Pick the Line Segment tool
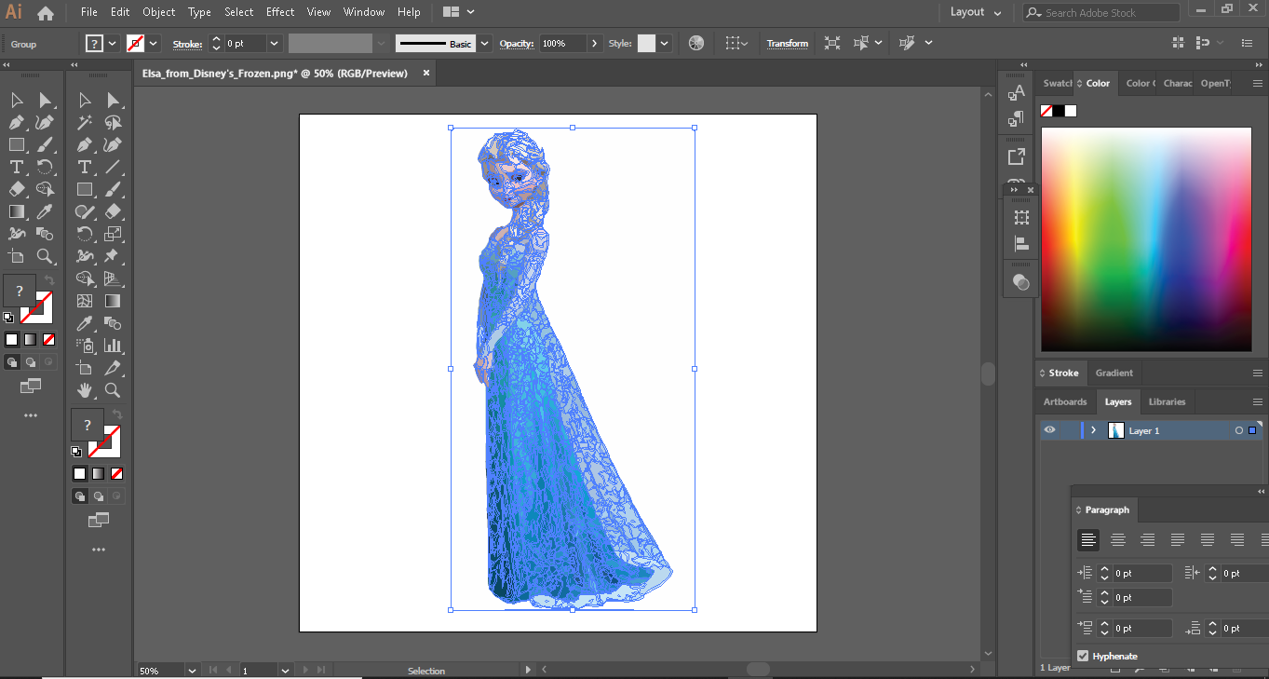This screenshot has width=1269, height=679. click(x=113, y=167)
